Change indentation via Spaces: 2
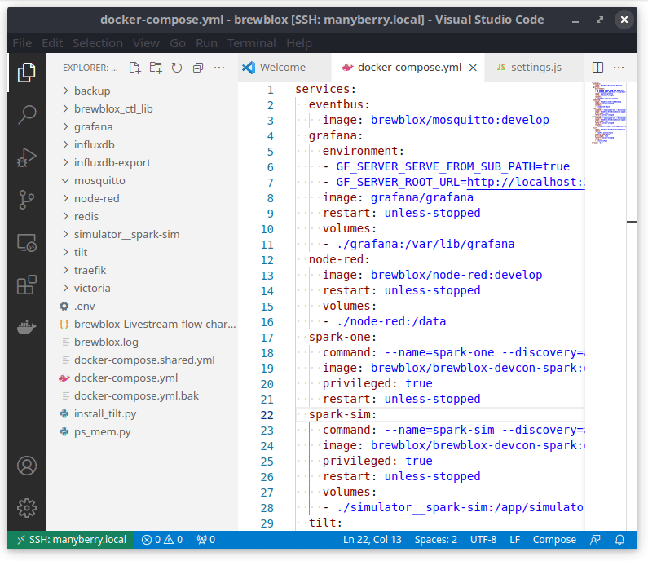The width and height of the screenshot is (648, 561). coord(435,540)
